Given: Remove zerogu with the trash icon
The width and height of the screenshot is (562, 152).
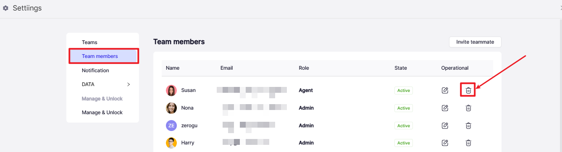Looking at the screenshot, I should coord(468,126).
